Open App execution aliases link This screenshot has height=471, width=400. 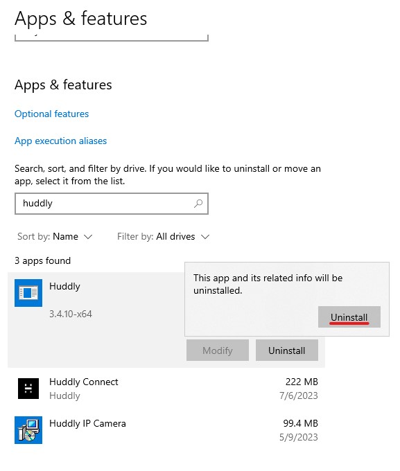pos(61,141)
